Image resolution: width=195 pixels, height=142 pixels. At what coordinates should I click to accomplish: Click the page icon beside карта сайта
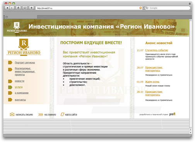pos(62,114)
